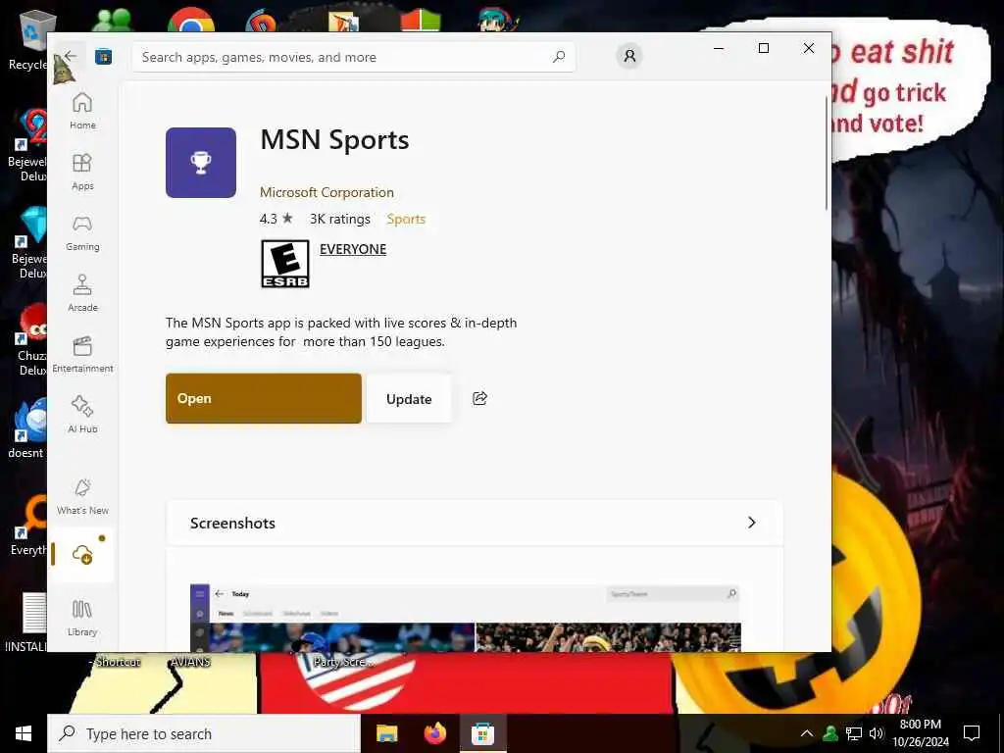Click the ESRB Everyone rating badge
This screenshot has width=1004, height=753.
(x=285, y=264)
